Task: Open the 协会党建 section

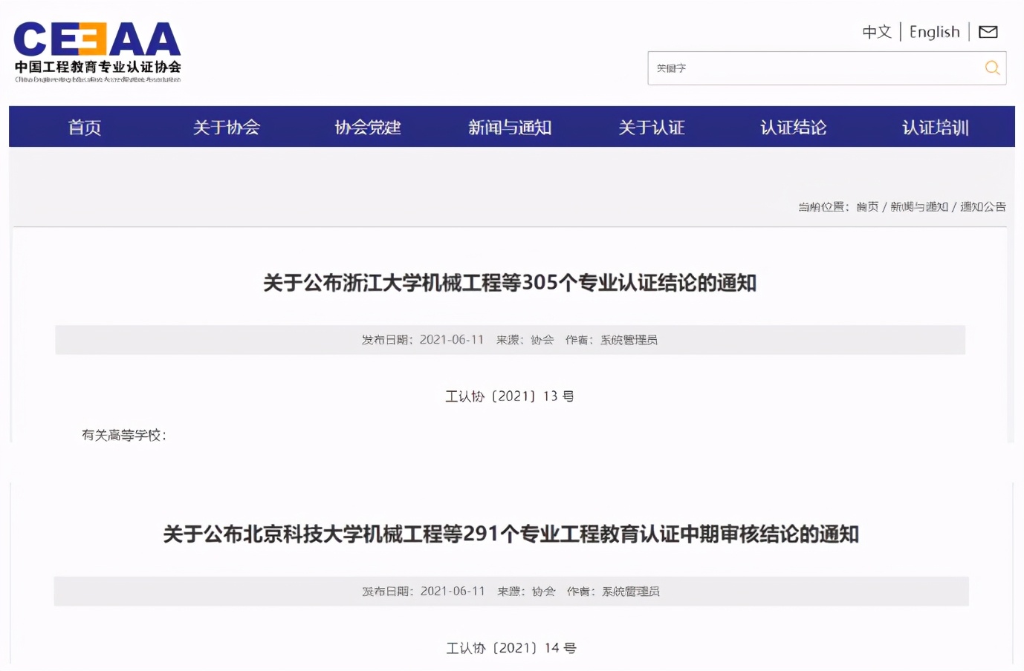Action: 367,127
